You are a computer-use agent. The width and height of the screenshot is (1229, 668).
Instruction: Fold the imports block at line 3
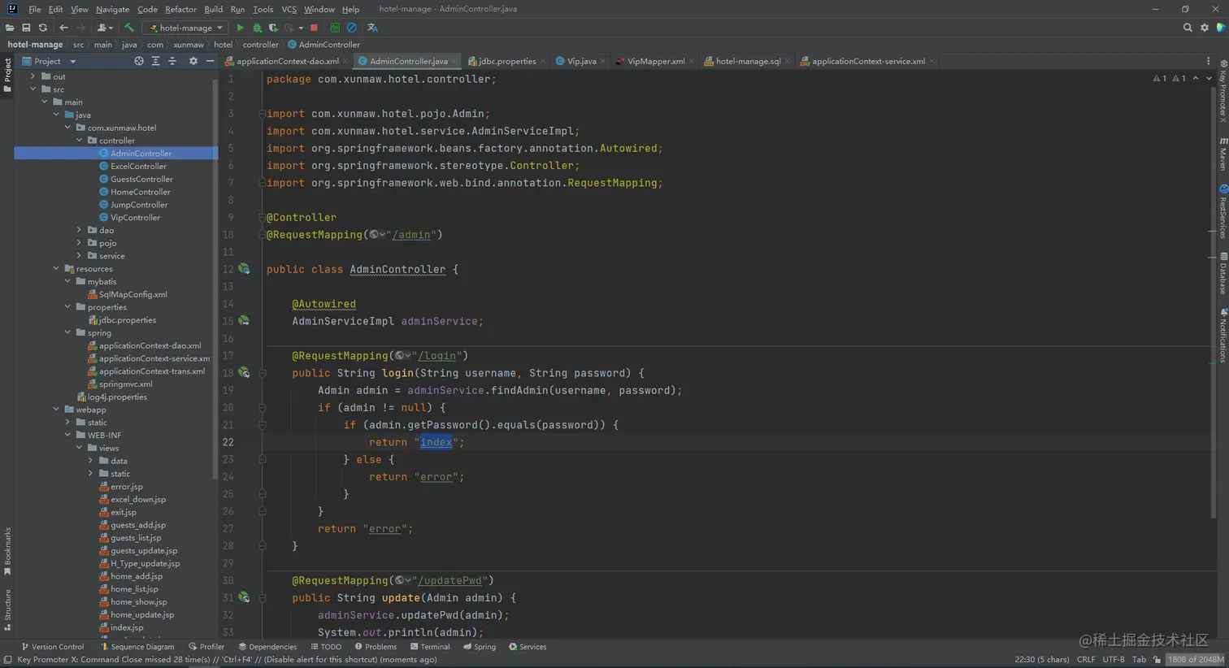263,114
